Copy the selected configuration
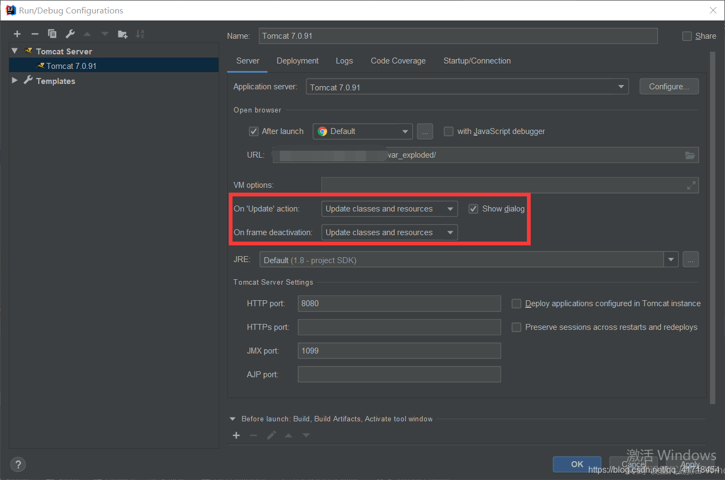725x480 pixels. (52, 34)
